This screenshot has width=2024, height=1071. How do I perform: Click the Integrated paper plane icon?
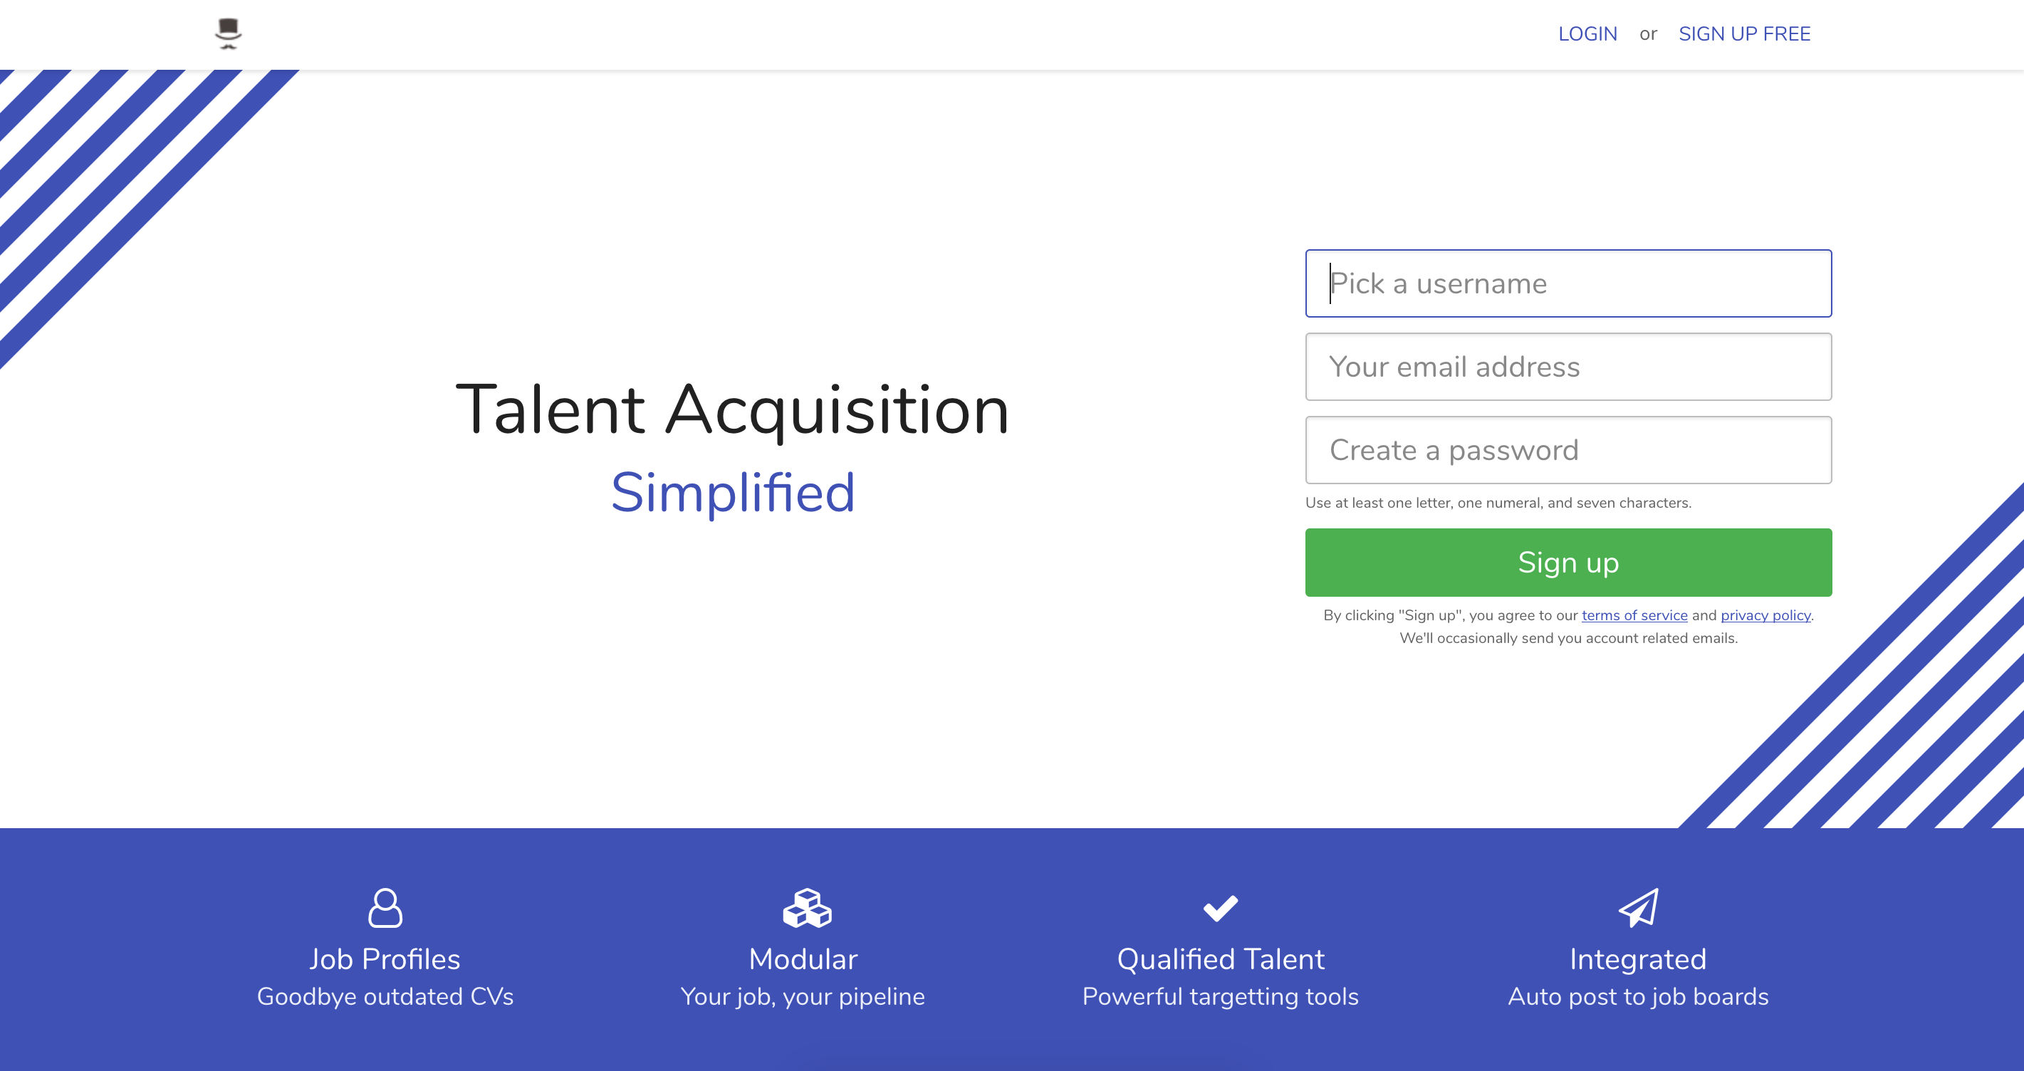(1638, 907)
